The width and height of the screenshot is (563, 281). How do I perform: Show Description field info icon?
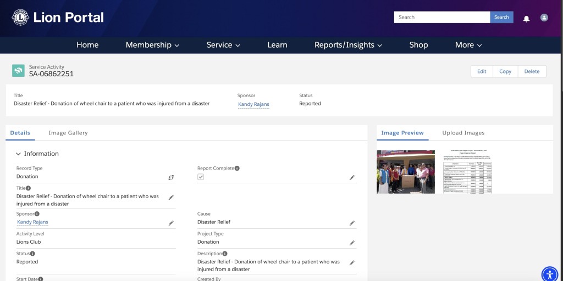(225, 254)
